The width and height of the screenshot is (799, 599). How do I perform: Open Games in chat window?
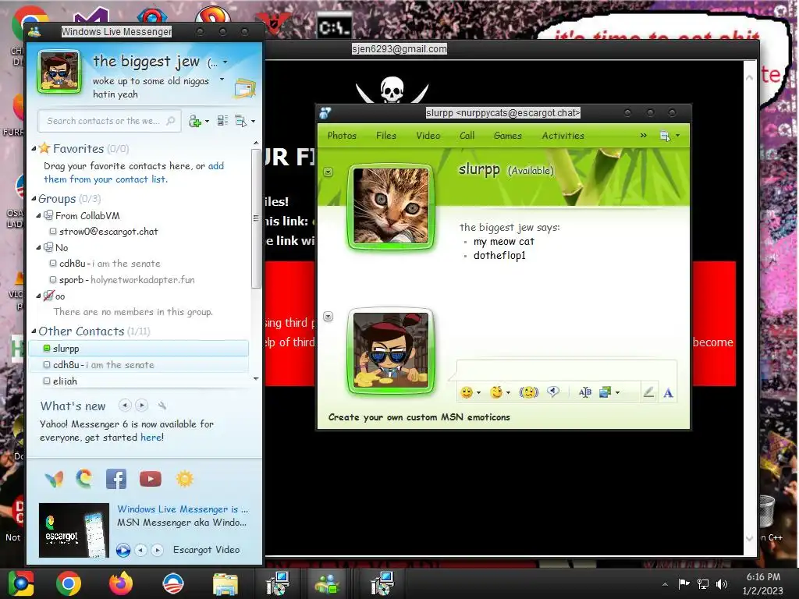pos(507,136)
